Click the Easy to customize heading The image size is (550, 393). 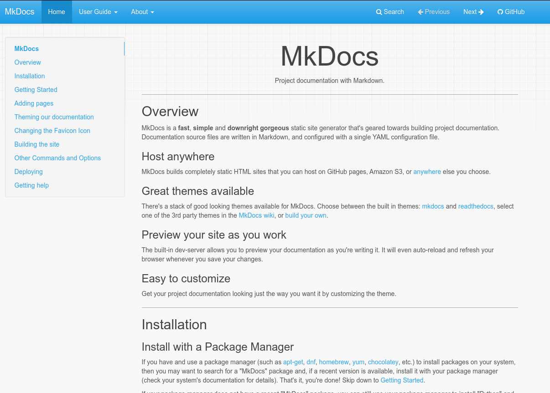tap(186, 279)
